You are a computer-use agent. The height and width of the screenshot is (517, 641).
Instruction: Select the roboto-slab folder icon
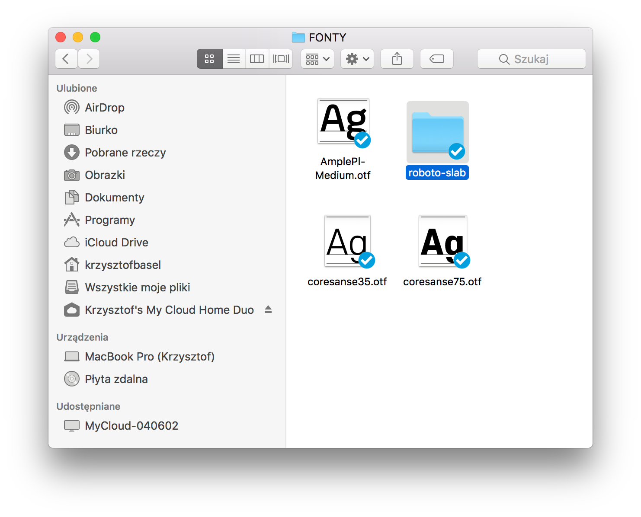point(438,132)
